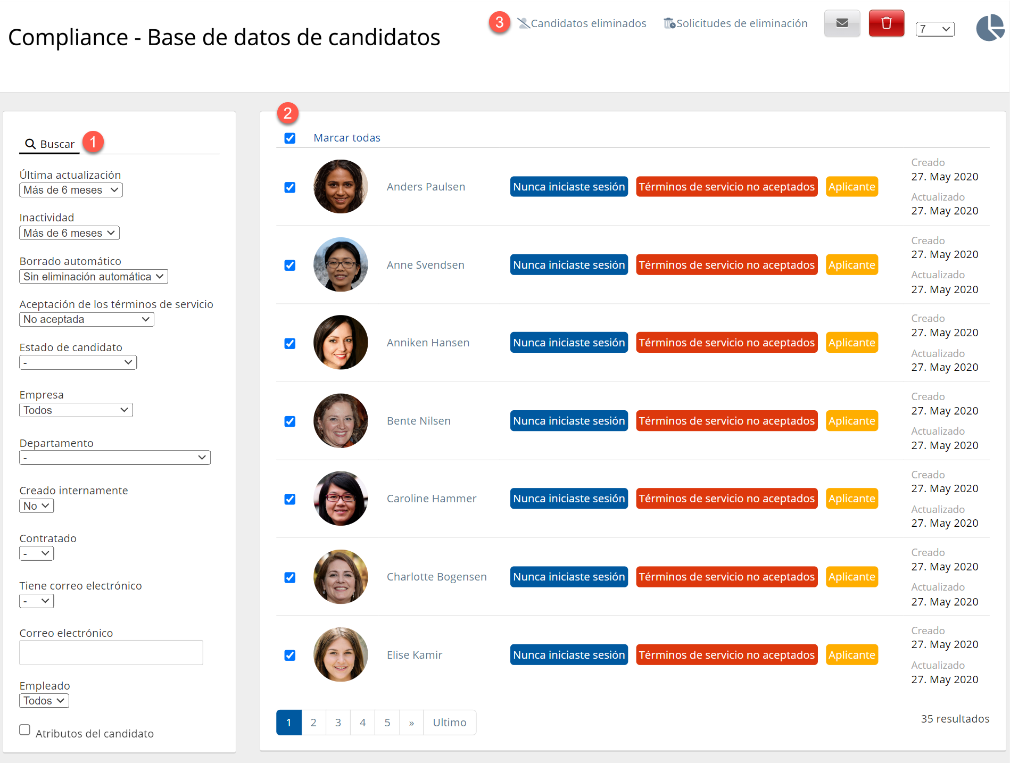Click Elise Kamir's avatar picture
Viewport: 1010px width, 763px height.
tap(341, 654)
